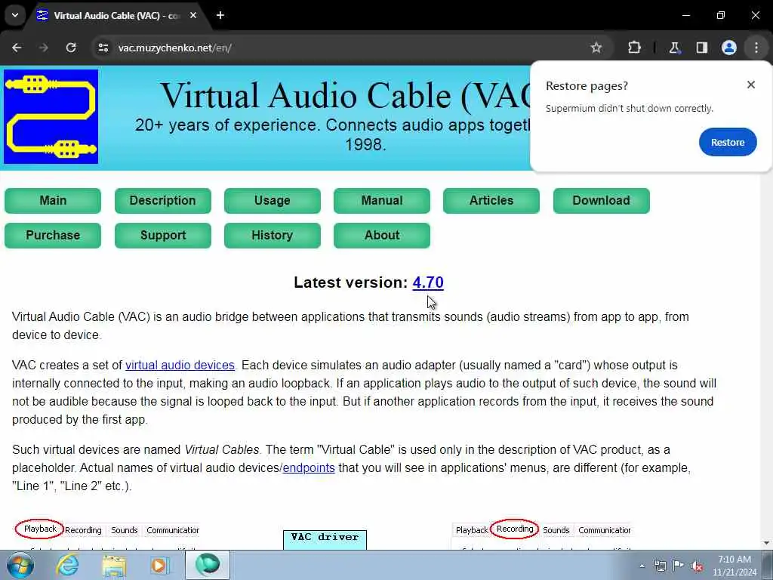Select the Supermium browser taskbar button
This screenshot has height=580, width=773.
pyautogui.click(x=207, y=565)
